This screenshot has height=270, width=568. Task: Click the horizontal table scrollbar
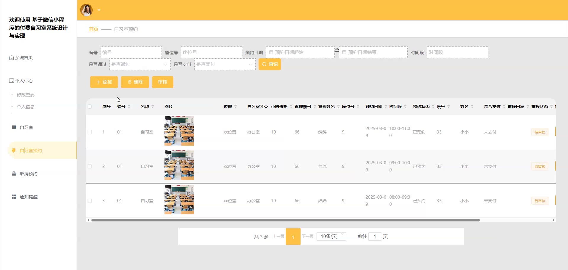pyautogui.click(x=285, y=220)
